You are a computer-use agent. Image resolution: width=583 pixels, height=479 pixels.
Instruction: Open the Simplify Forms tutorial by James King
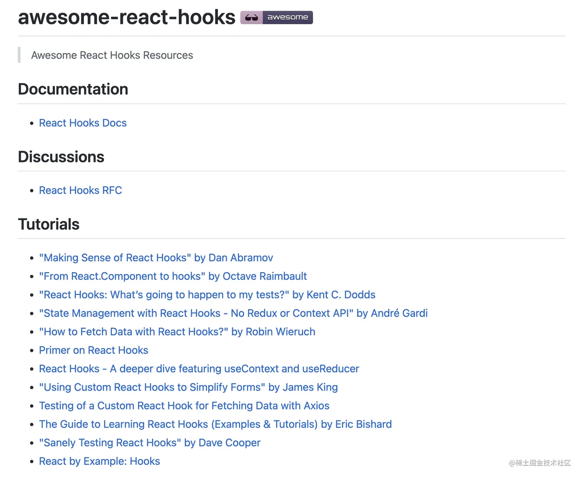click(x=189, y=387)
